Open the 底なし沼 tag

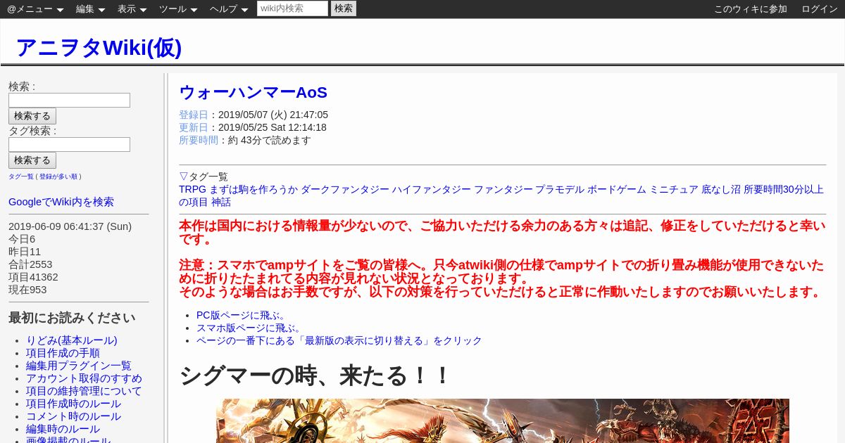721,189
